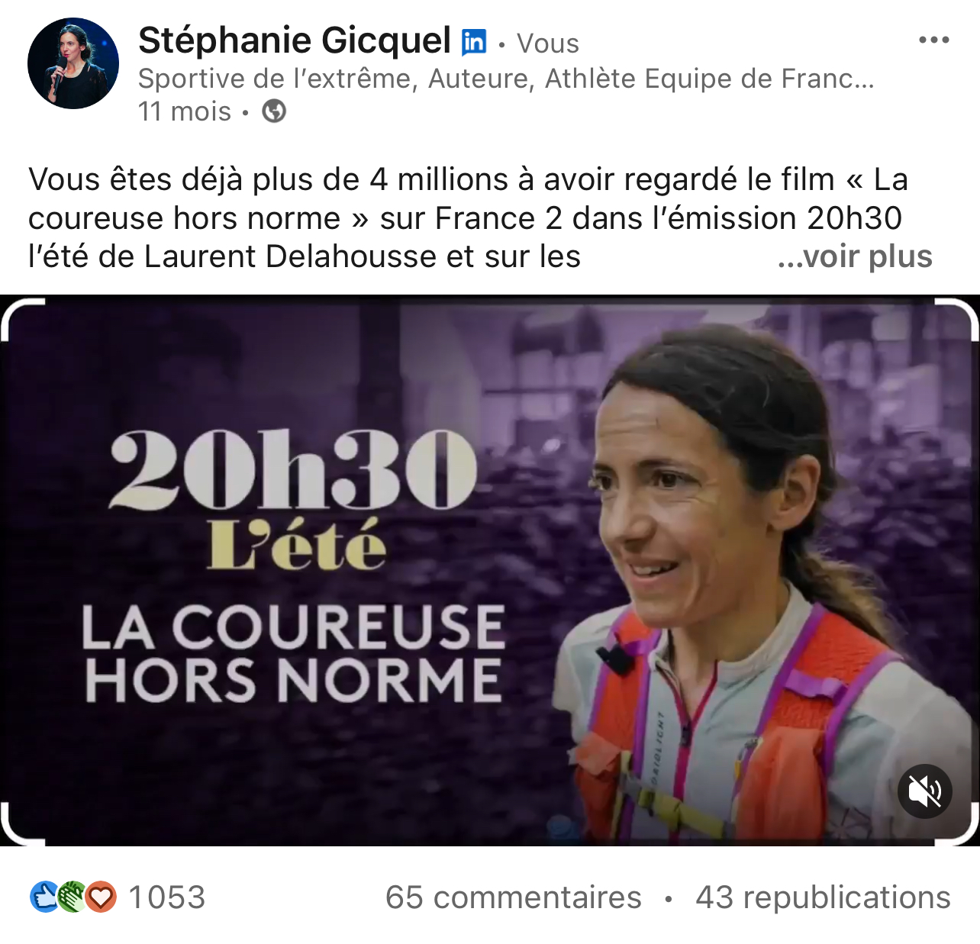Click the blue thumbs-up like reaction icon
The width and height of the screenshot is (980, 944).
(44, 897)
